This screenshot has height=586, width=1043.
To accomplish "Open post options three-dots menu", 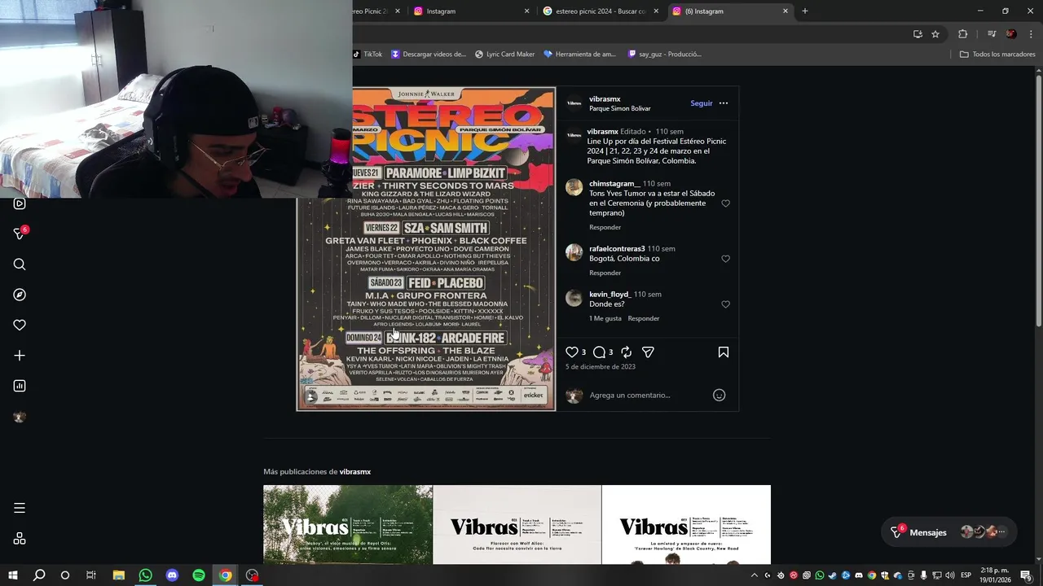I will (x=724, y=103).
